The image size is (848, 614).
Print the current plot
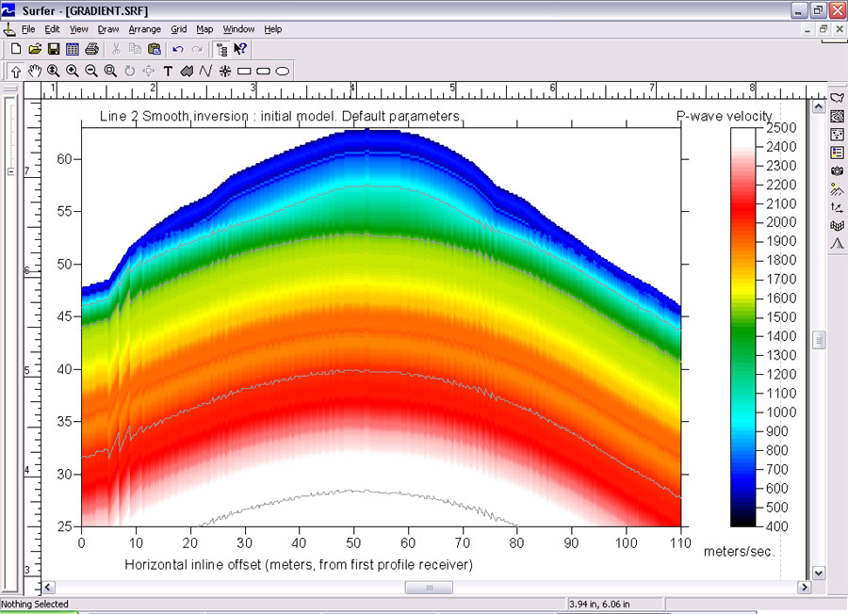92,49
